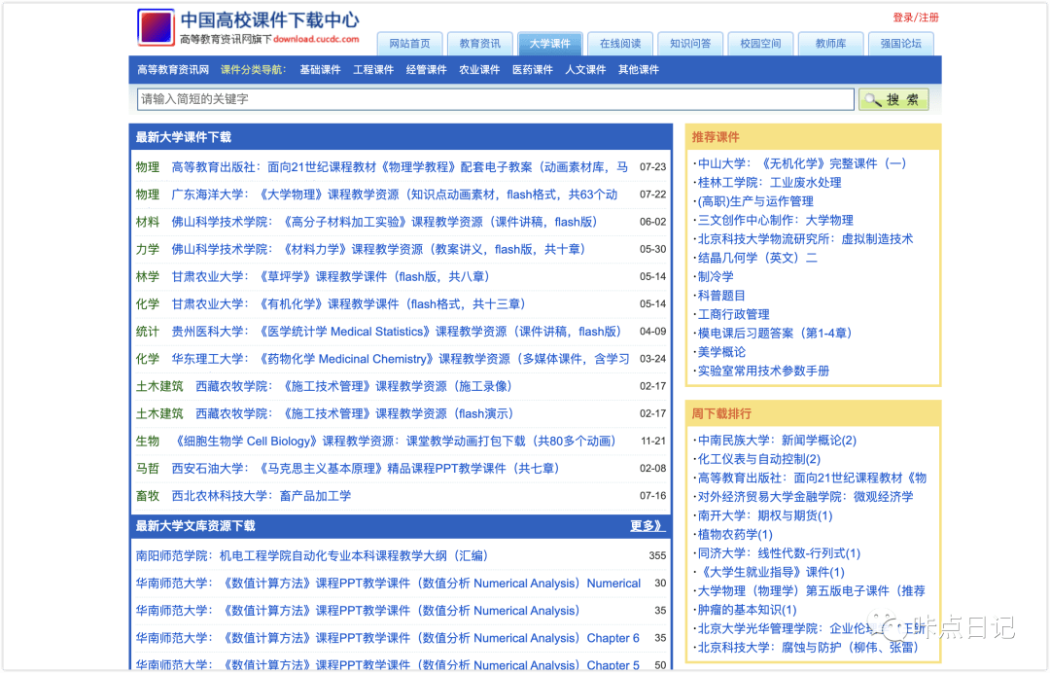Select 基础课件 category
1050x673 pixels.
(x=320, y=70)
